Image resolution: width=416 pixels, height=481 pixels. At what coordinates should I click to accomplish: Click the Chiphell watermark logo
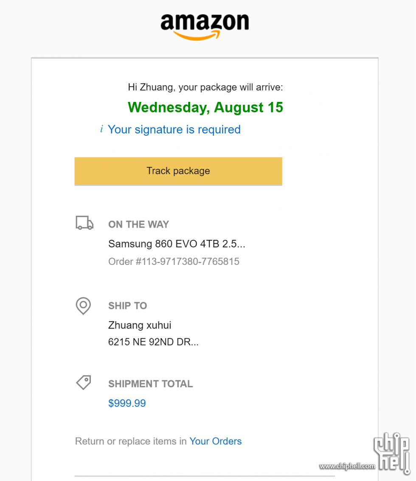coord(392,453)
